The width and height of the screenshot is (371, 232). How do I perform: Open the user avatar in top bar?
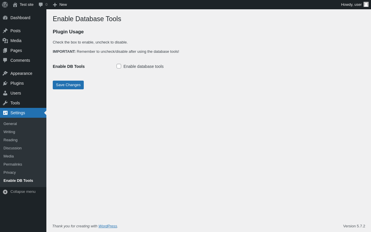(x=366, y=4)
